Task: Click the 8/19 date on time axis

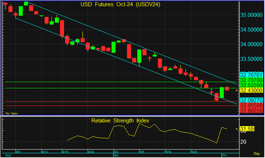Action: pyautogui.click(x=65, y=152)
